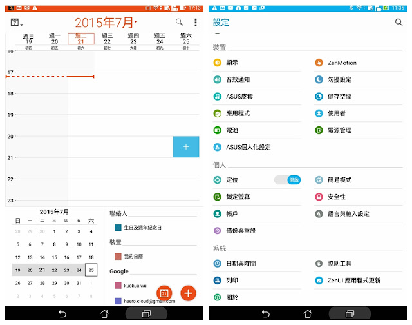Open 備份與重設 backup and reset

pyautogui.click(x=257, y=231)
